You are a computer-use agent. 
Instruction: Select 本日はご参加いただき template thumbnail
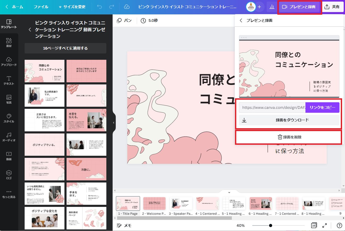click(86, 71)
